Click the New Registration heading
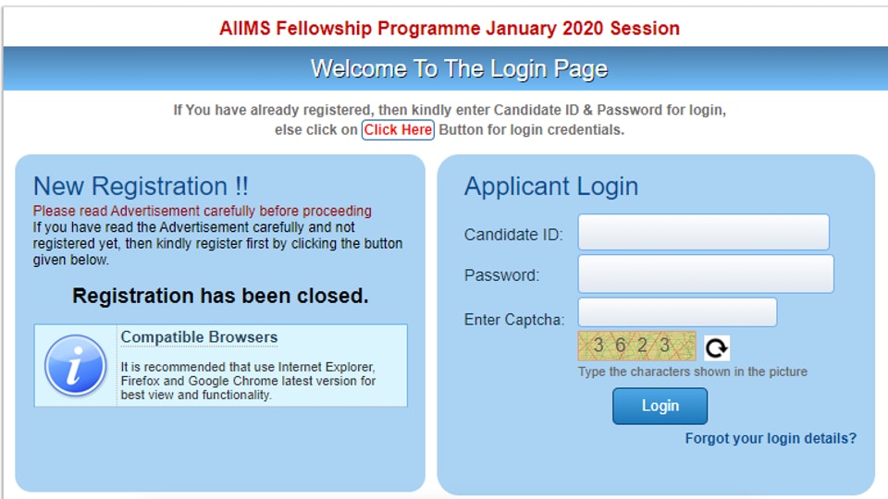888x499 pixels. pos(141,187)
